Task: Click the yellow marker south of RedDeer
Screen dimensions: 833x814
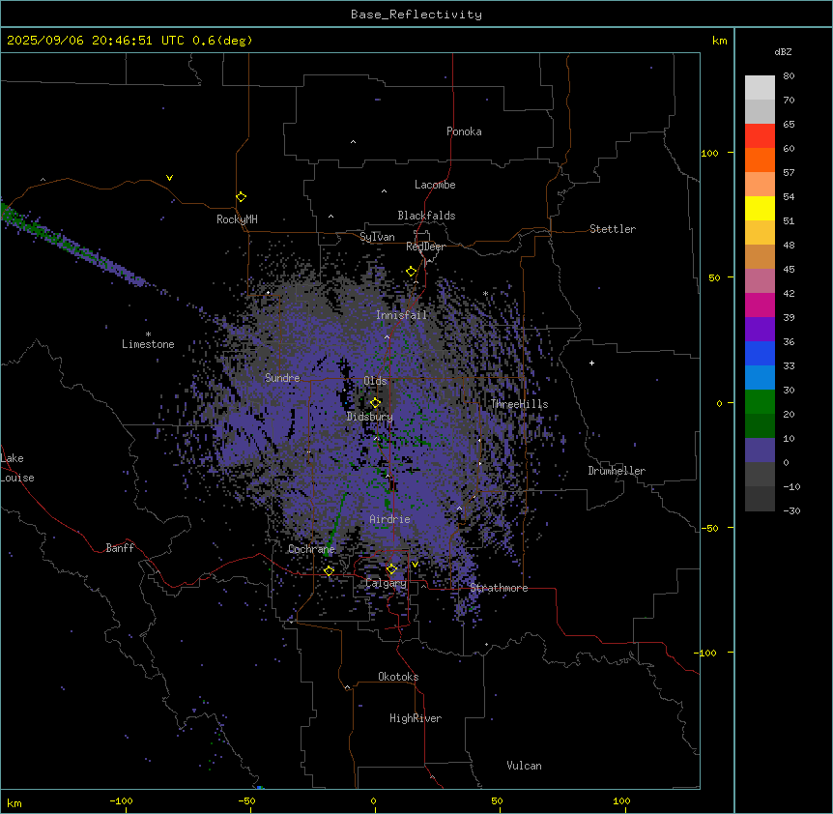Action: [x=412, y=272]
